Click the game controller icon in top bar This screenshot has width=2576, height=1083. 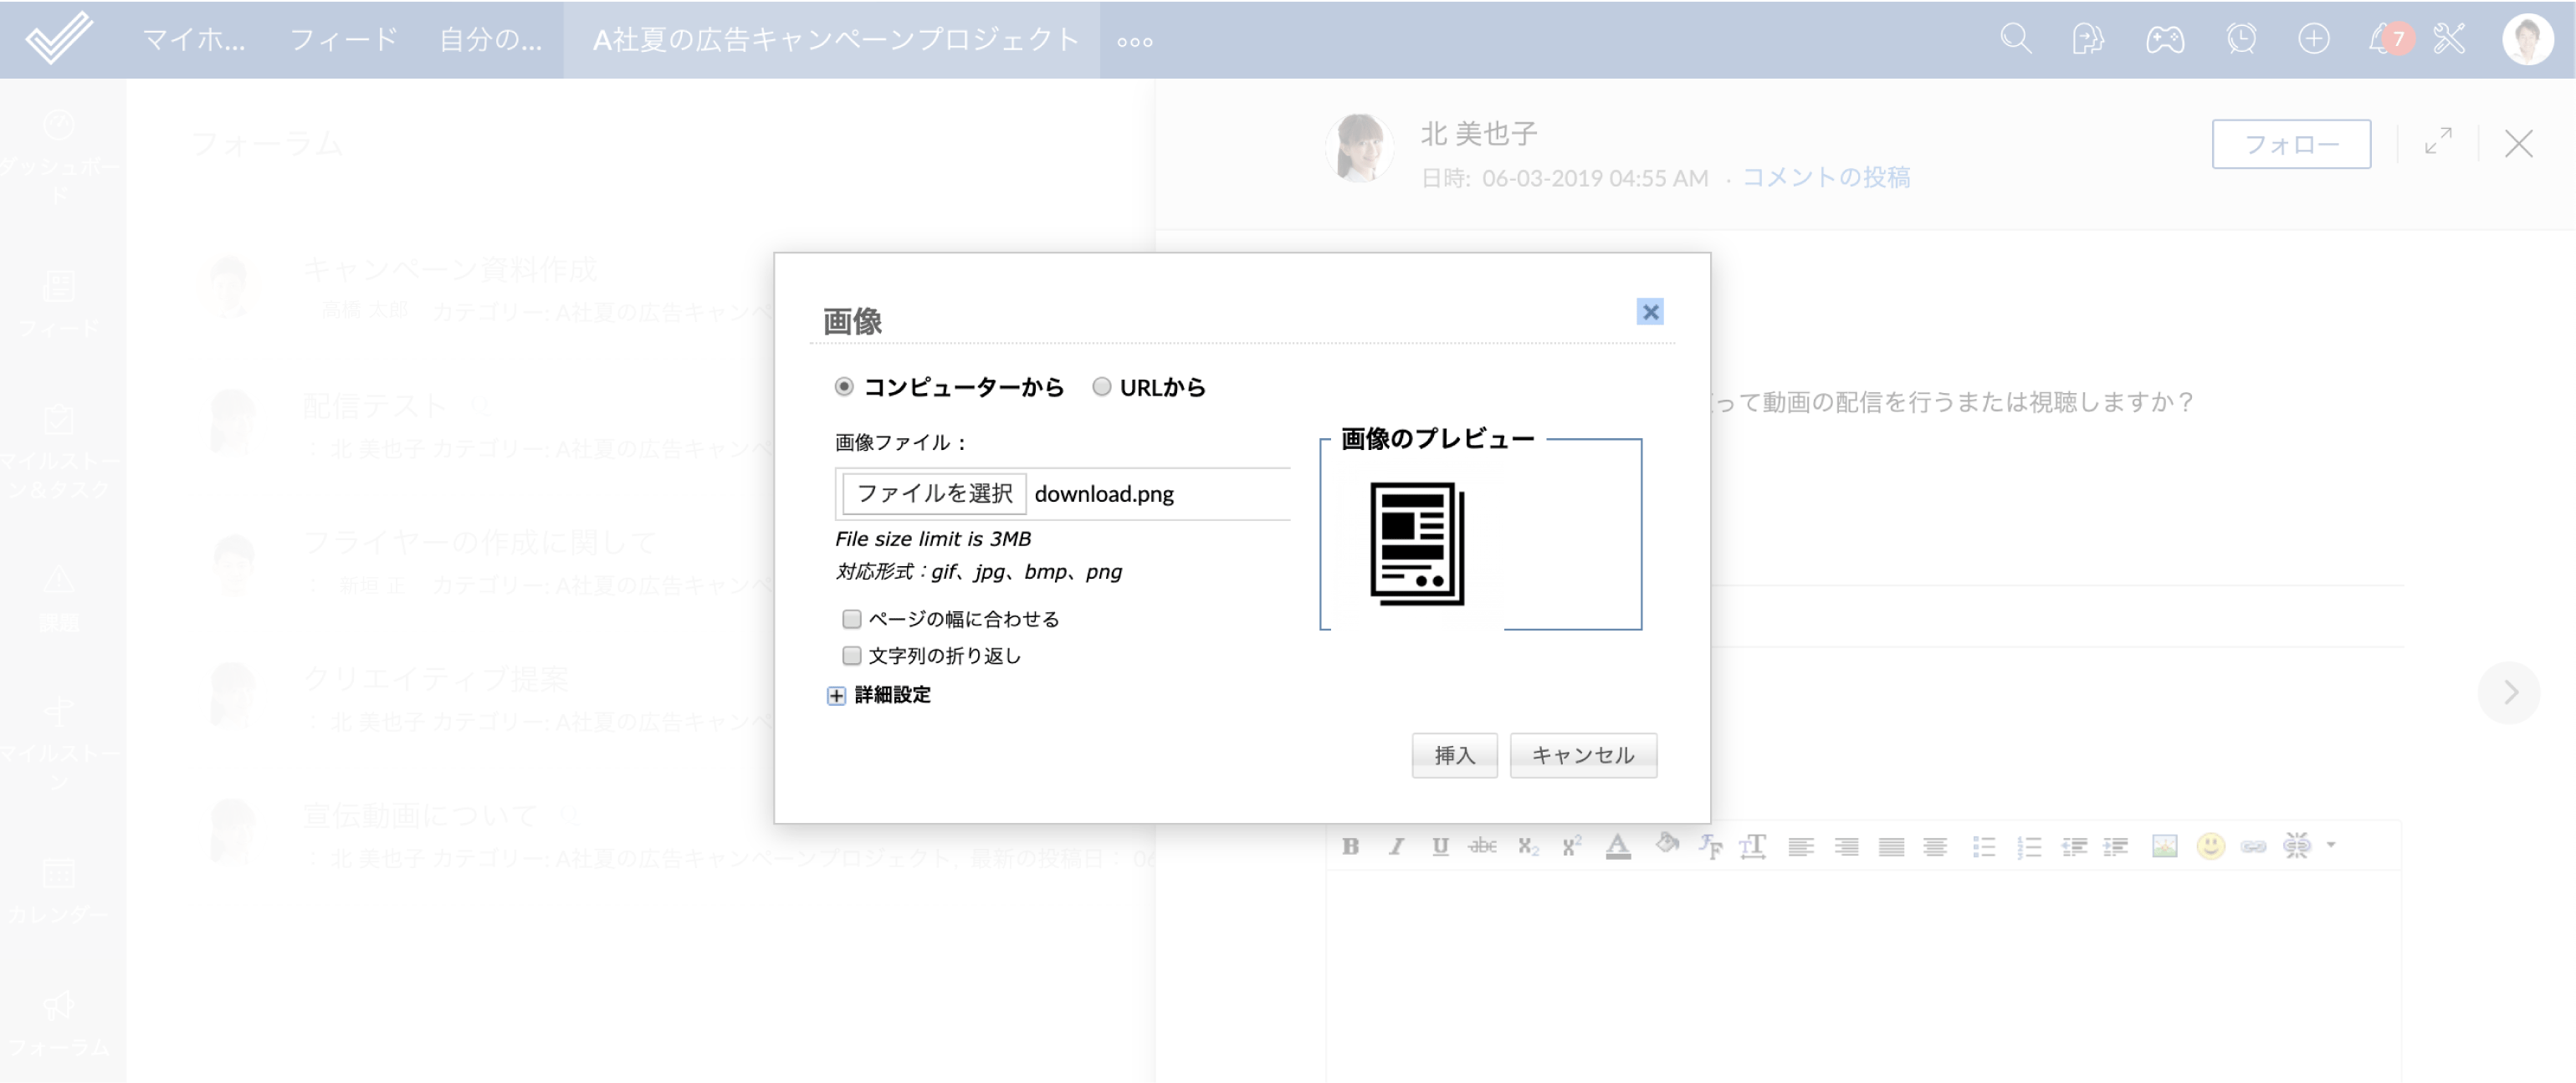point(2164,39)
